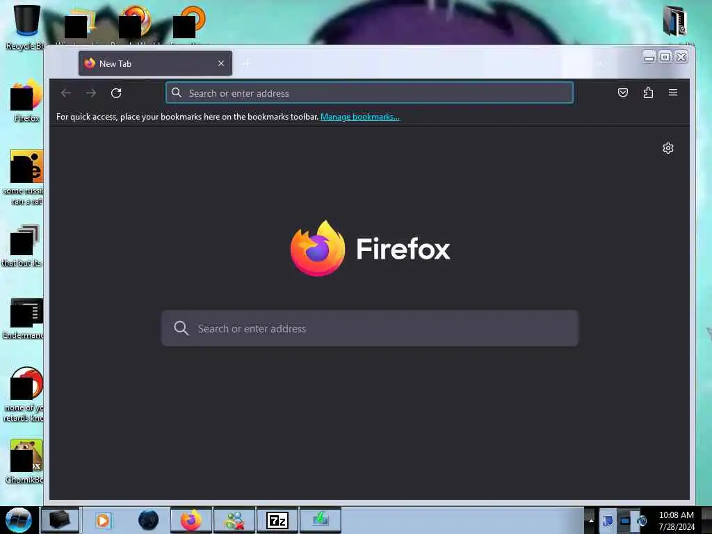This screenshot has width=712, height=534.
Task: Focus the center page search box
Action: point(370,328)
